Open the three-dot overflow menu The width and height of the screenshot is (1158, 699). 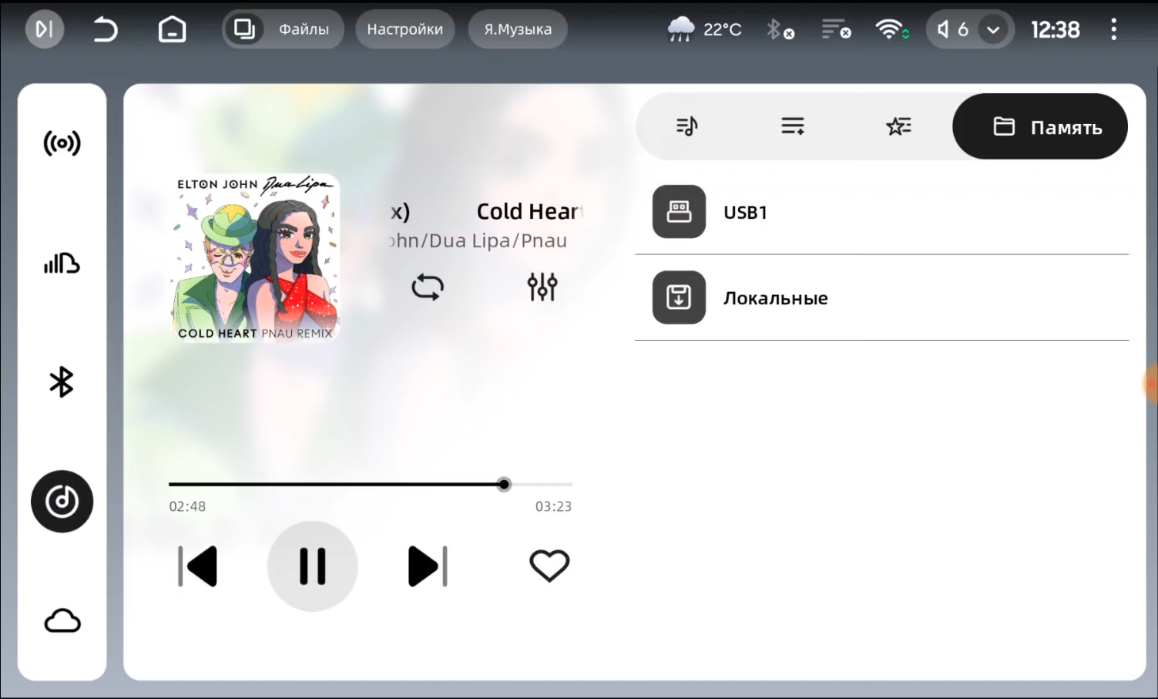[1113, 30]
